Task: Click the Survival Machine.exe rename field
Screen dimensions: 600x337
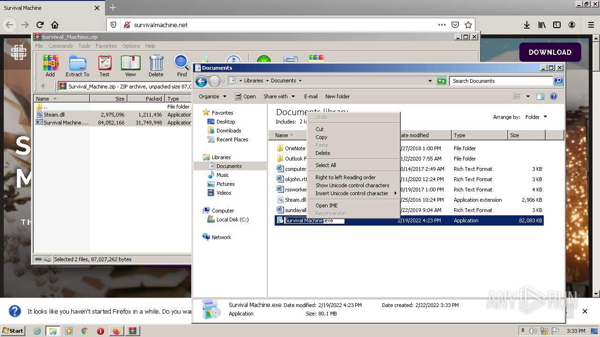Action: coord(315,220)
